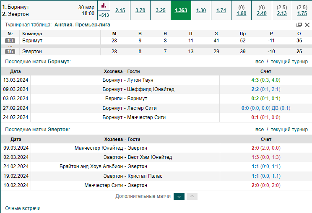Expand additional matches with the dark arrow
Viewport: 312px width, 213px height.
point(179,197)
